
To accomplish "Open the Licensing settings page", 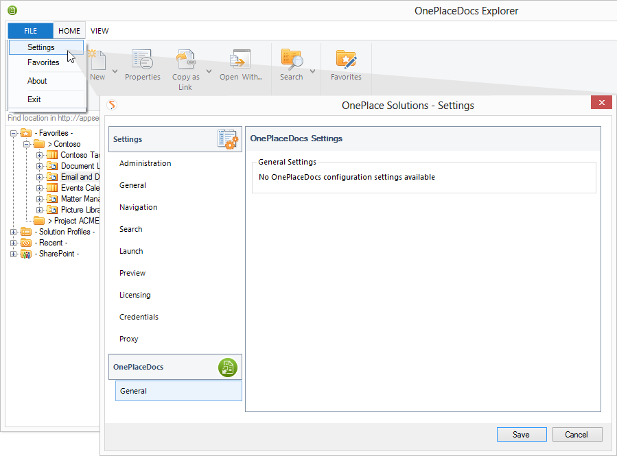I will pyautogui.click(x=135, y=295).
